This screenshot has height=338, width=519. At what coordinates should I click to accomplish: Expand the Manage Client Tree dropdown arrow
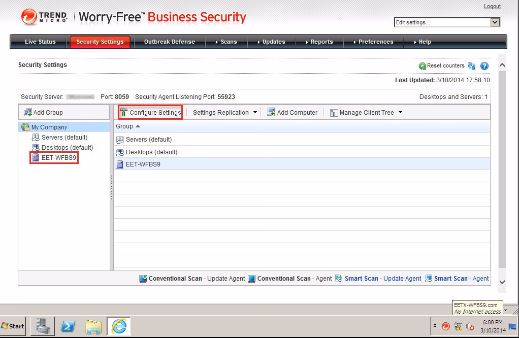tap(401, 113)
